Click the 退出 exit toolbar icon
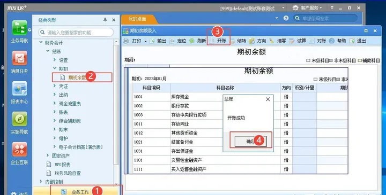386x195 pixels. (352, 41)
